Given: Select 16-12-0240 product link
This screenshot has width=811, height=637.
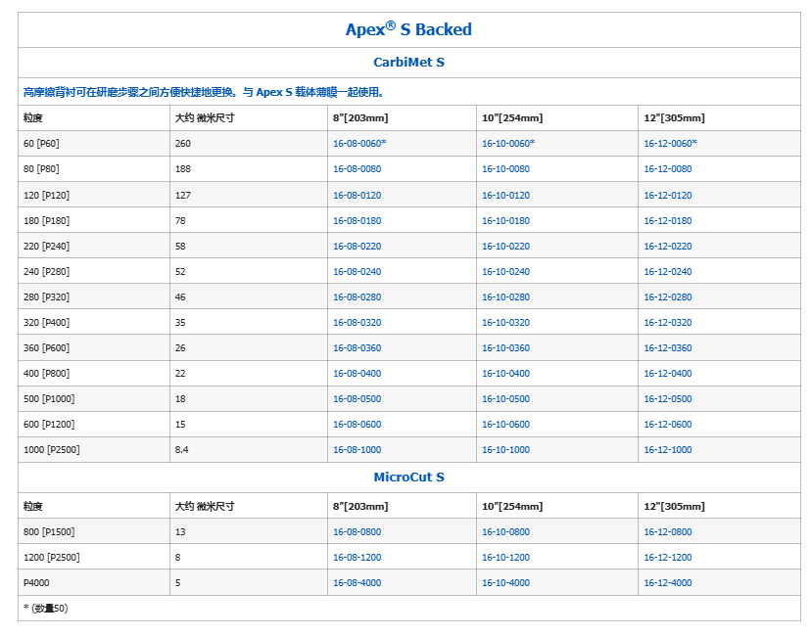Looking at the screenshot, I should pos(668,272).
